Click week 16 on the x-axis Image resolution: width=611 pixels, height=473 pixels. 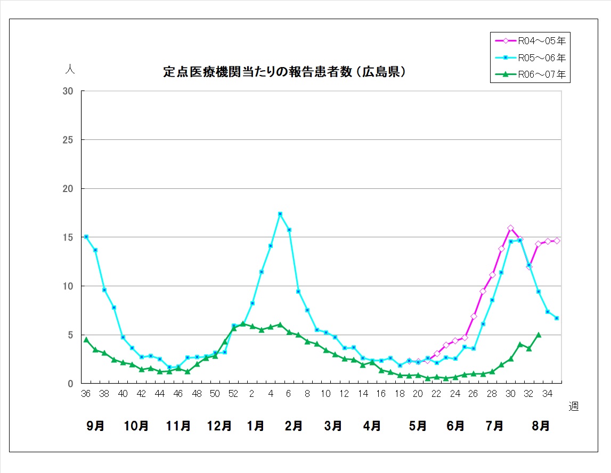pos(381,394)
